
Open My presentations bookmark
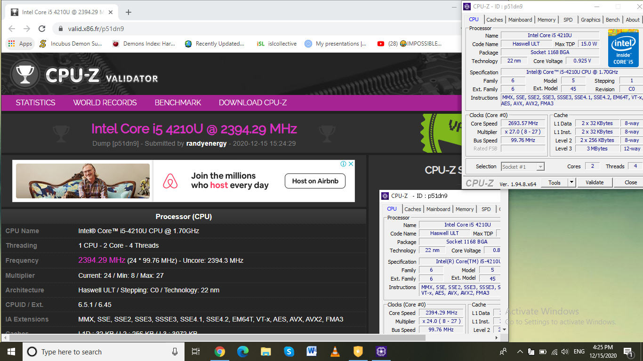click(x=335, y=44)
